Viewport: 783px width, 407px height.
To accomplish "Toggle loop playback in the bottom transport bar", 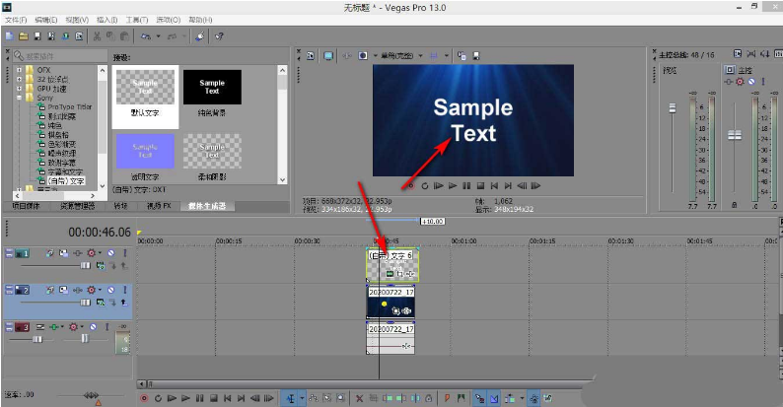I will point(158,398).
